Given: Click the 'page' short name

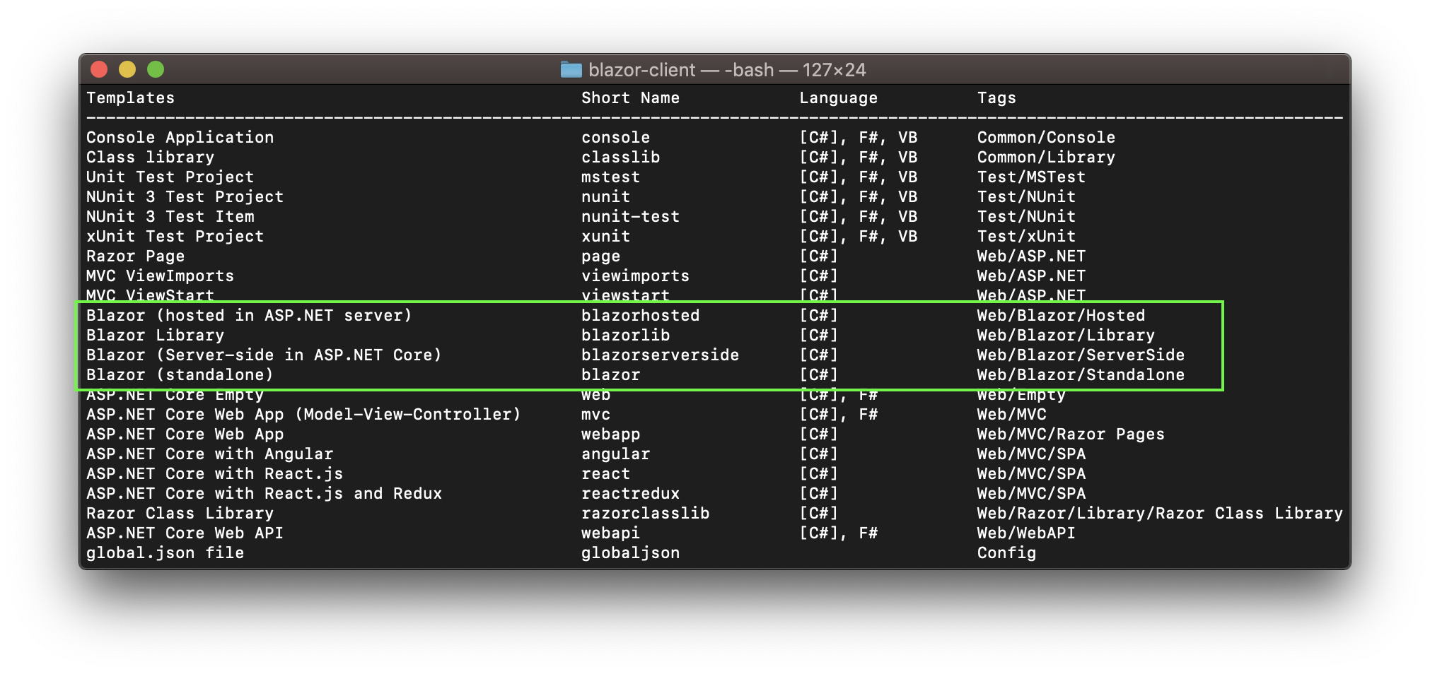Looking at the screenshot, I should [601, 256].
